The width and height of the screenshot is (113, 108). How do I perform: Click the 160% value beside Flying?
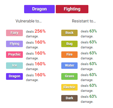click(x=40, y=42)
